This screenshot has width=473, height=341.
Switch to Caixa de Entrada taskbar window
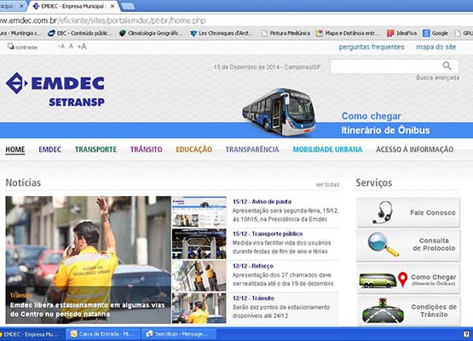pyautogui.click(x=103, y=334)
